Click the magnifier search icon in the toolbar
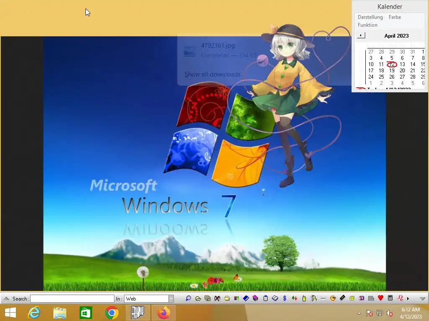This screenshot has width=429, height=321. pyautogui.click(x=188, y=298)
